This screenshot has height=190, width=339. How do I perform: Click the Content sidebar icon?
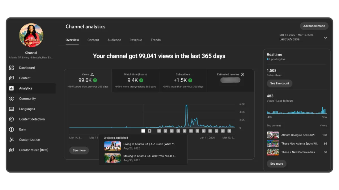[x=11, y=78]
